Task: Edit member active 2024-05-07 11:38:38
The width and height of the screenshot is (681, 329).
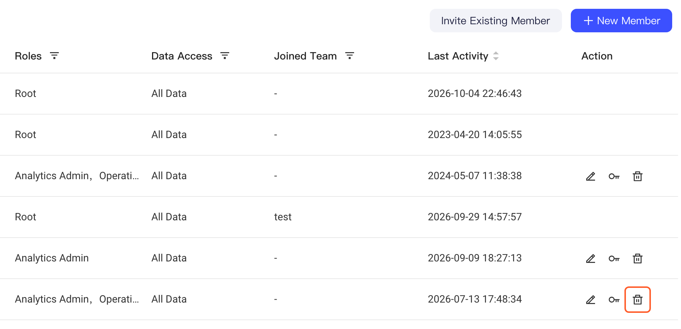Action: 591,176
